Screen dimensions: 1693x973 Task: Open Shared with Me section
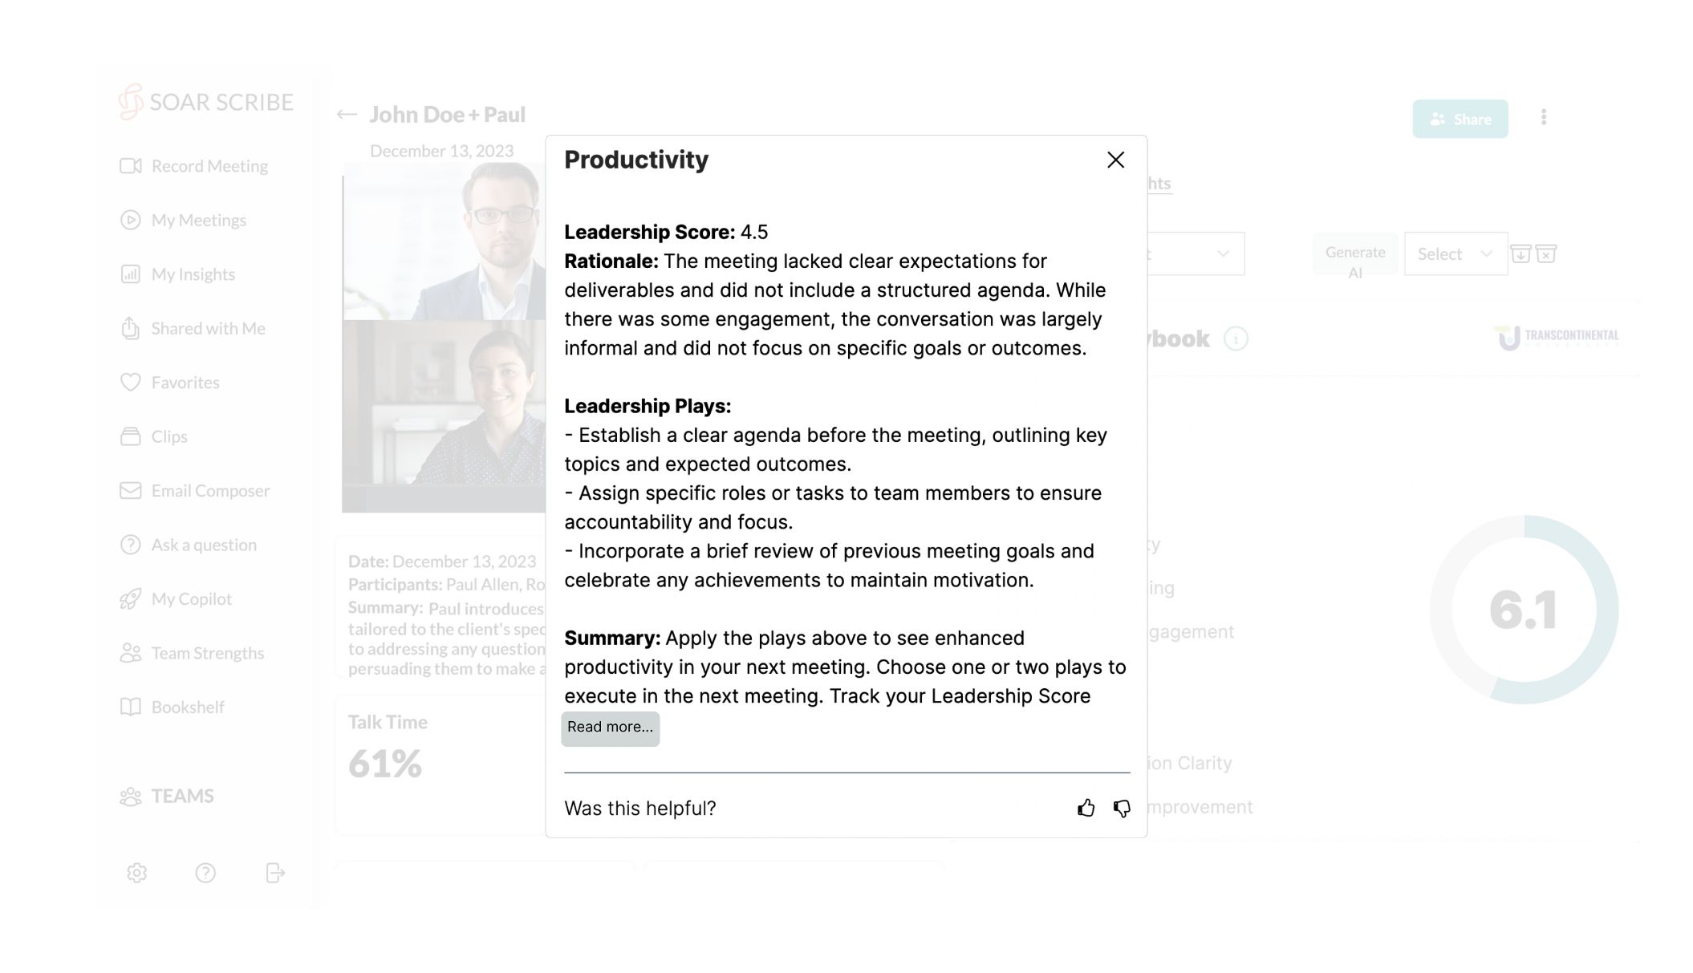208,326
